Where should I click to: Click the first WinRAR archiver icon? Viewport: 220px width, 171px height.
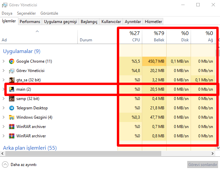pyautogui.click(x=12, y=127)
